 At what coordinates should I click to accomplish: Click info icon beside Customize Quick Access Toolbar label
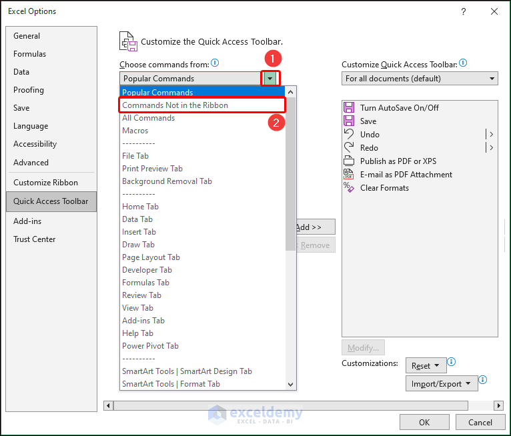463,63
